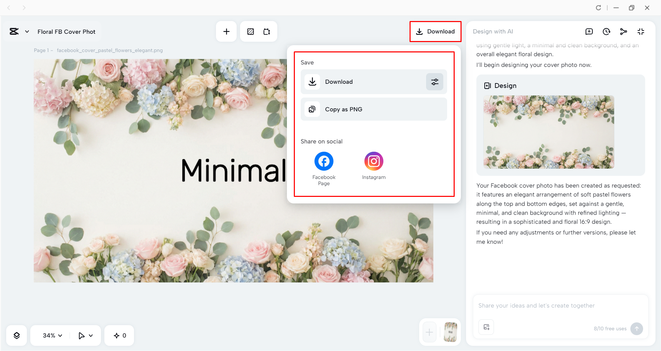
Task: Select the resize canvas tool icon
Action: [267, 32]
